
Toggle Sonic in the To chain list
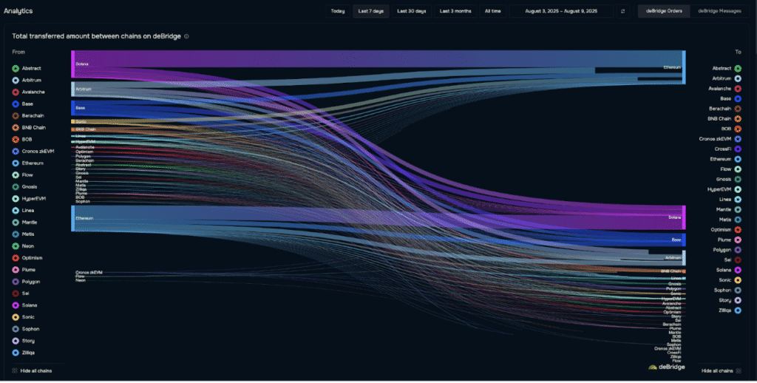pyautogui.click(x=730, y=280)
